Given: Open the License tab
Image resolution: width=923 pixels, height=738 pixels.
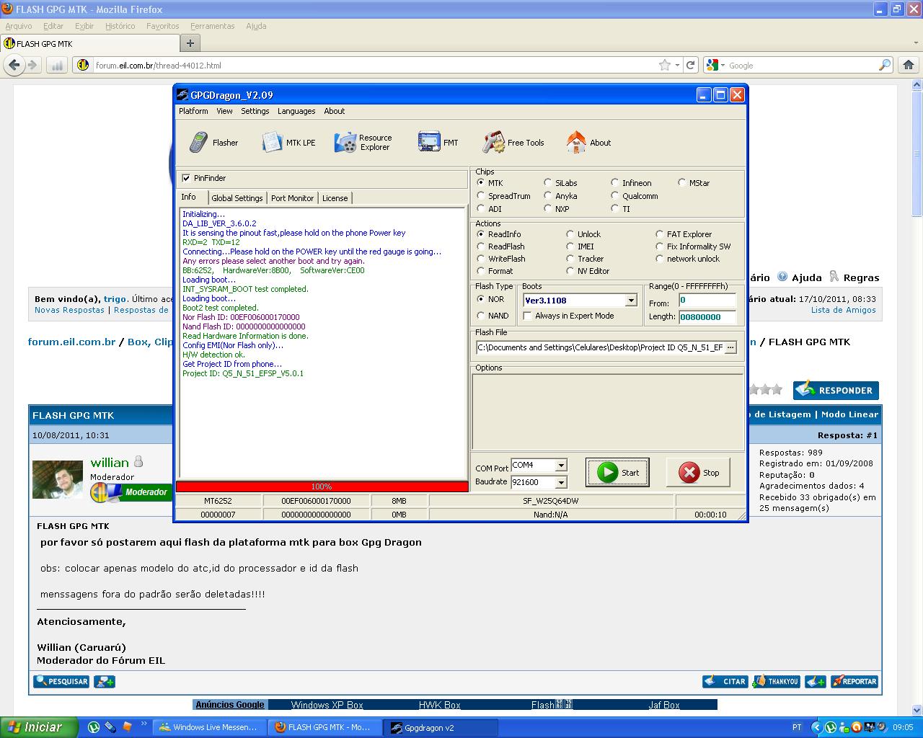Looking at the screenshot, I should pos(335,198).
